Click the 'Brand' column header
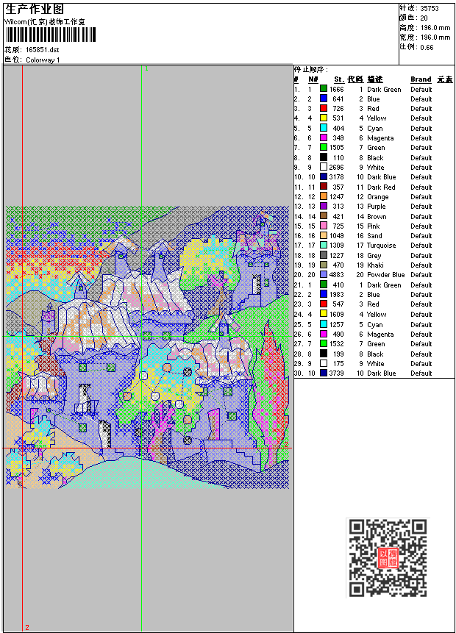 coord(421,79)
